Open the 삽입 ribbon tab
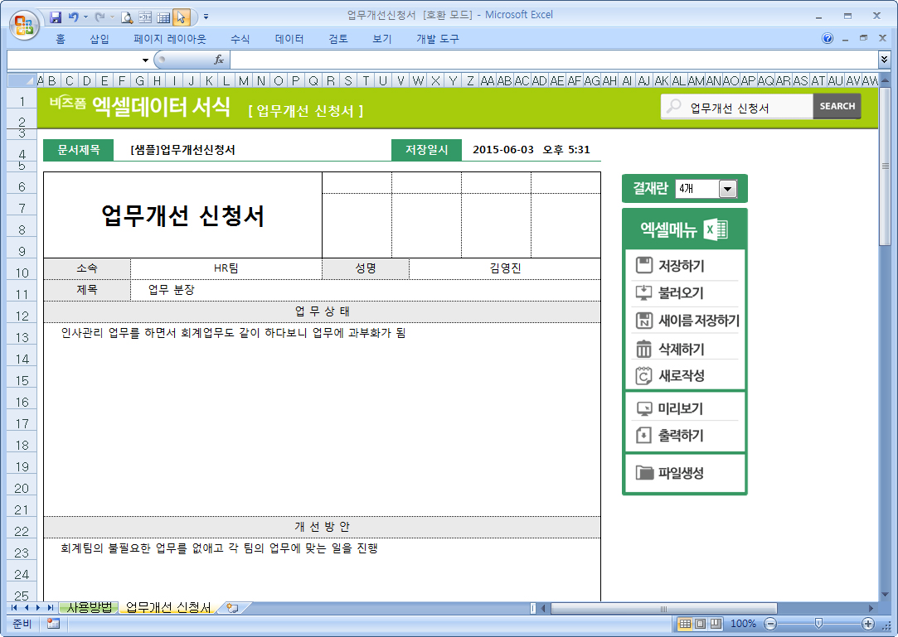The image size is (898, 637). [x=99, y=39]
